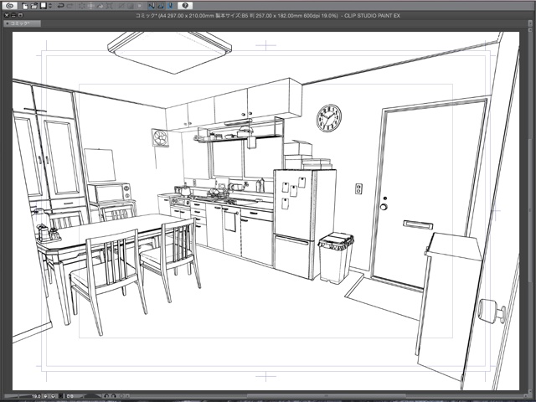Click the Scale/Rotate transform icon
Screen dimensions: 536x402
109,6
